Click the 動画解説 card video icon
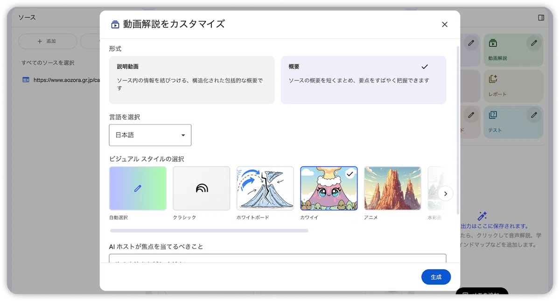The width and height of the screenshot is (560, 301). (493, 43)
